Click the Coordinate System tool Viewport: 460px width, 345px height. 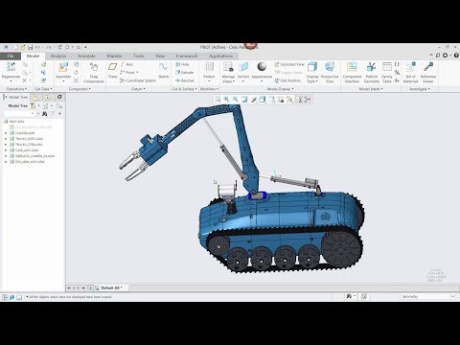click(138, 80)
